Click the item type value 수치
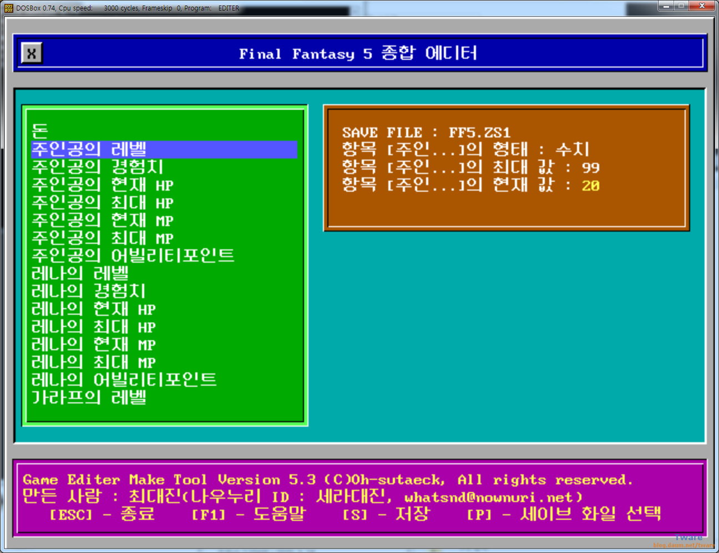This screenshot has width=719, height=553. [573, 150]
